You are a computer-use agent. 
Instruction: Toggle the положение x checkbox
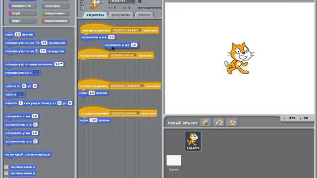click(x=6, y=167)
